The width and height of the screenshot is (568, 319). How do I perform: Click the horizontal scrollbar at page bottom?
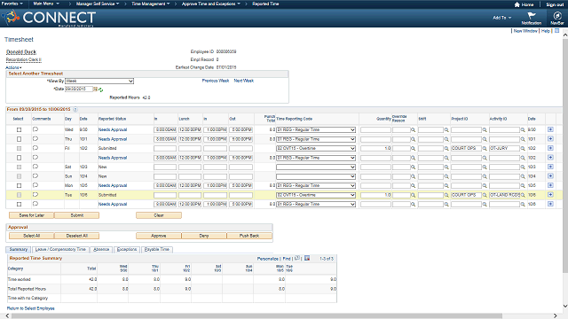click(256, 316)
